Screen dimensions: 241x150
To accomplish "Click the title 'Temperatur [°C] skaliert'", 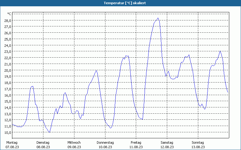I will (x=125, y=3).
